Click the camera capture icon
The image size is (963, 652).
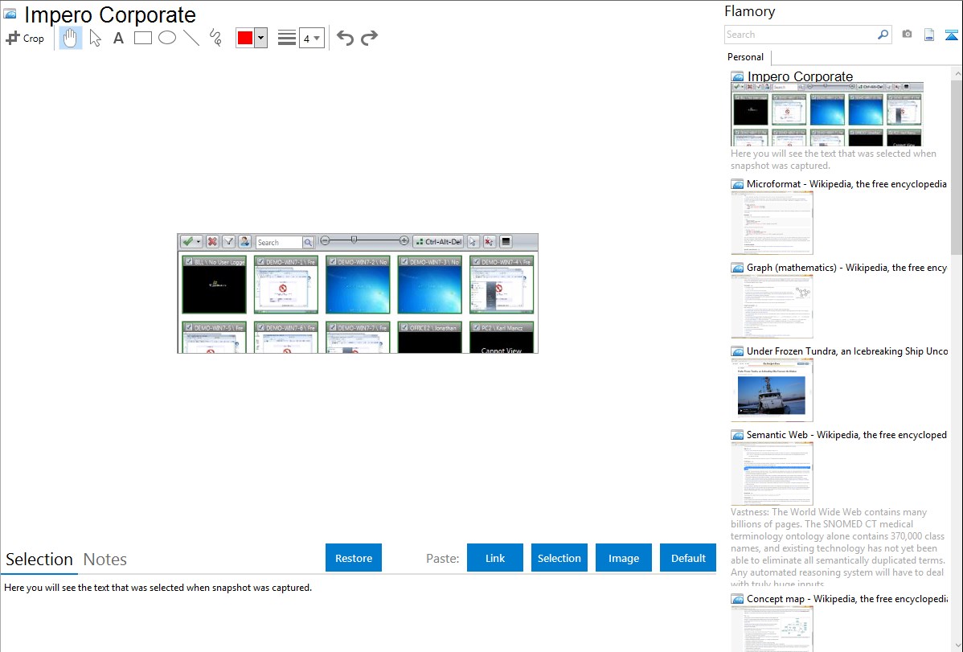pyautogui.click(x=907, y=35)
